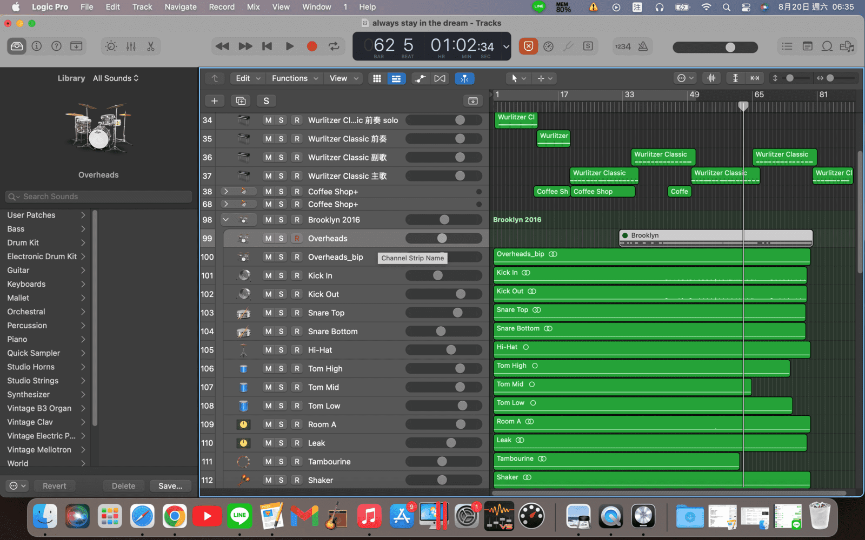The image size is (865, 540).
Task: Toggle Show Automation button
Action: 420,78
